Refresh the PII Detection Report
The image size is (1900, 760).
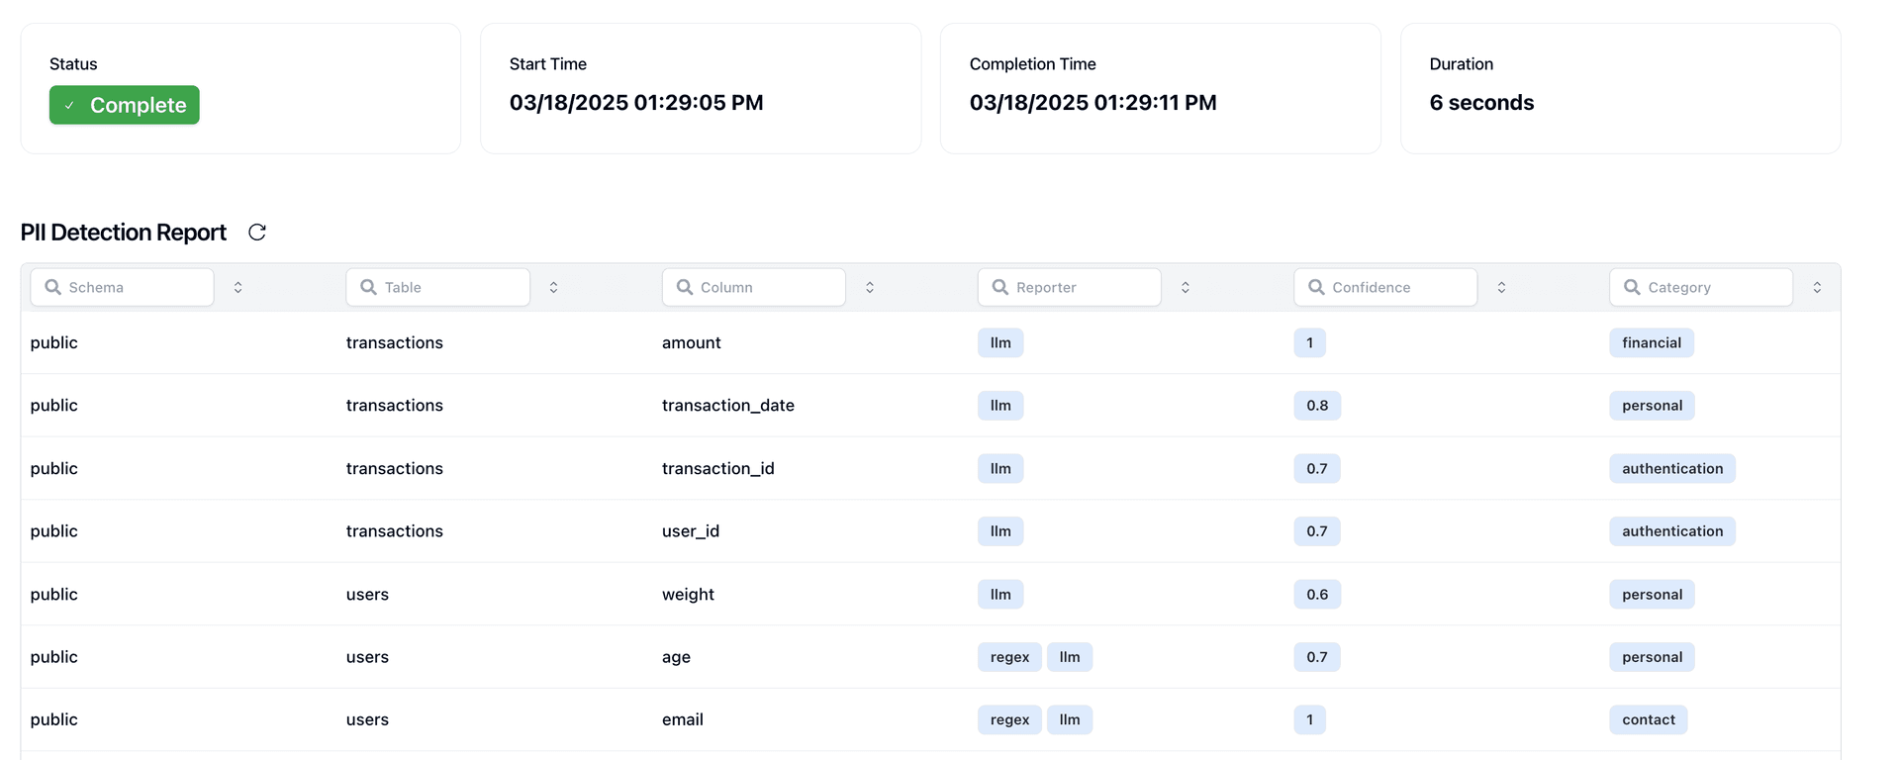tap(257, 232)
